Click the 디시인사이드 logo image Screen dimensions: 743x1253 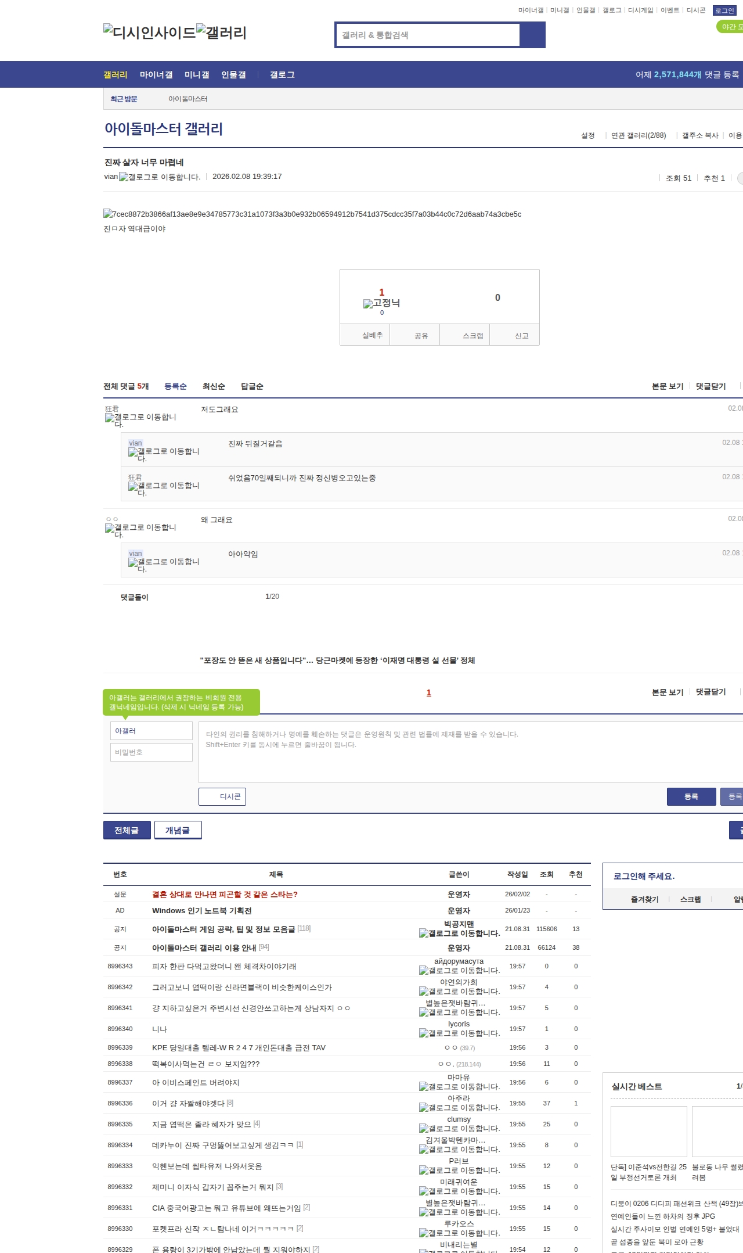coord(149,33)
